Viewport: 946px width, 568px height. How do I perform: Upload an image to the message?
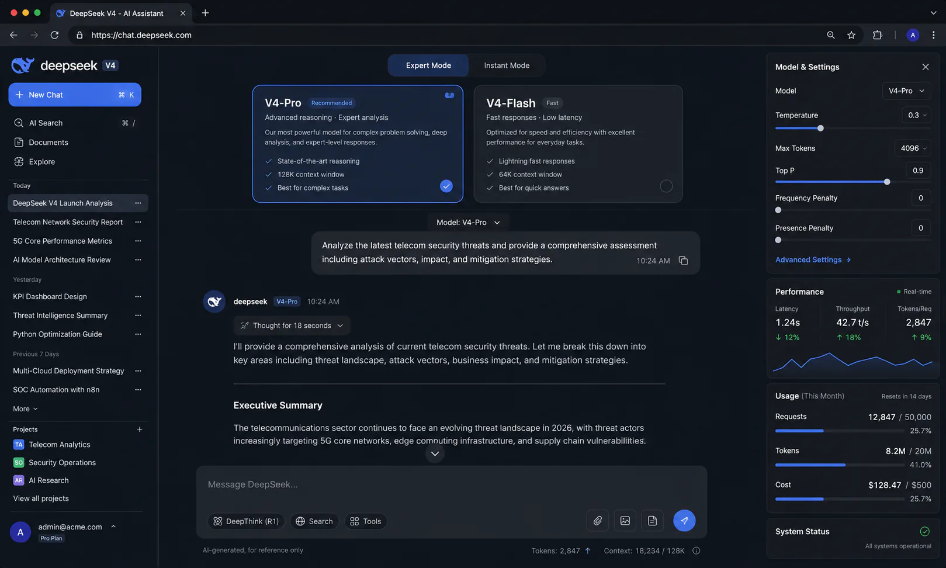coord(625,521)
